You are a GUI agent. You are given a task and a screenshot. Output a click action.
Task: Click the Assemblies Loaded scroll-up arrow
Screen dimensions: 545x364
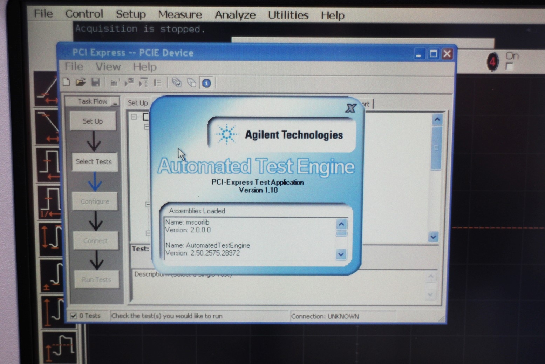click(x=341, y=224)
